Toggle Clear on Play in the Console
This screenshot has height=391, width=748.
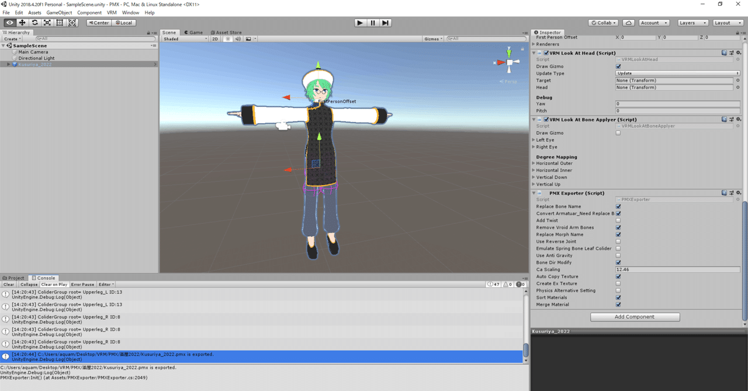(54, 284)
